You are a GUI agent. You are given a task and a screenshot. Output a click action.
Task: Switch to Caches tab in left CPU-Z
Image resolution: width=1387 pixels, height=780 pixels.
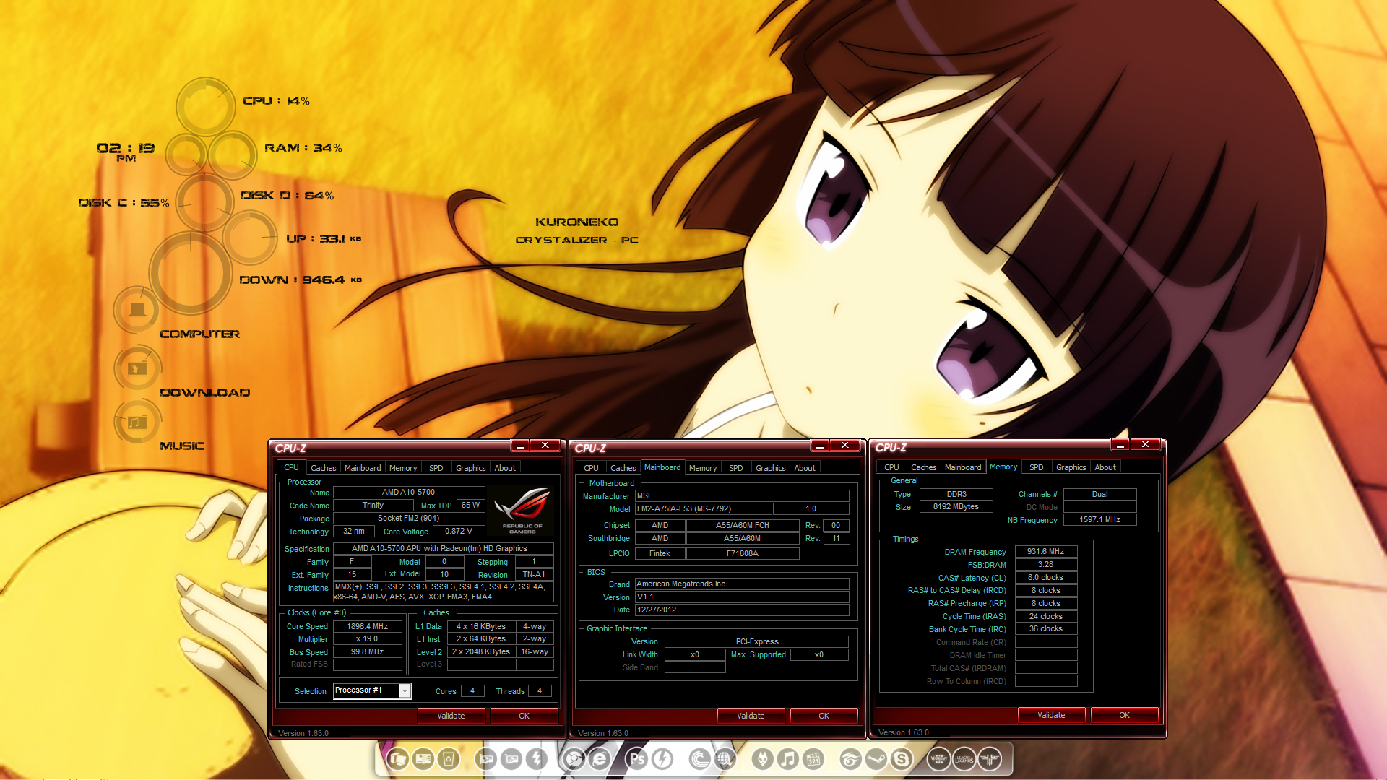tap(323, 468)
